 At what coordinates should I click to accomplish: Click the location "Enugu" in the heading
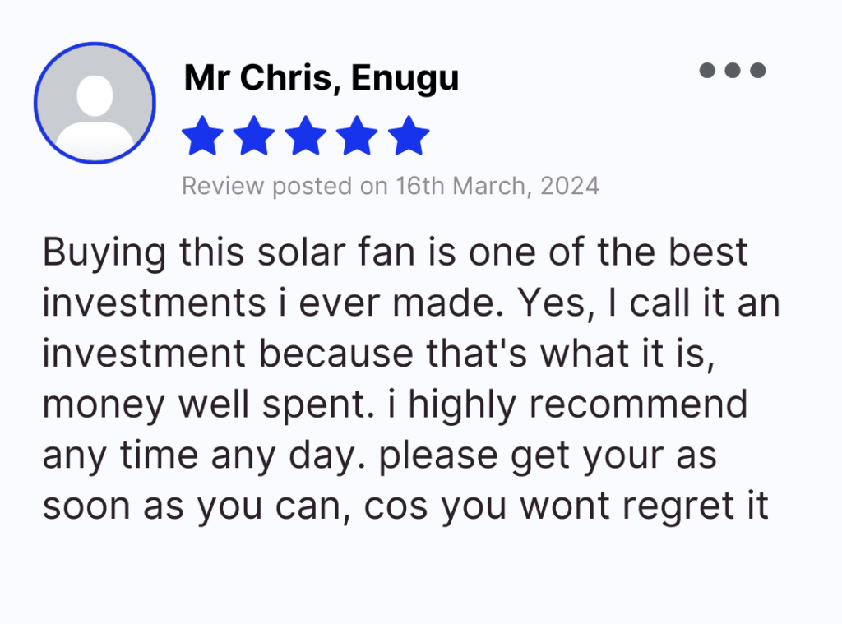(405, 79)
